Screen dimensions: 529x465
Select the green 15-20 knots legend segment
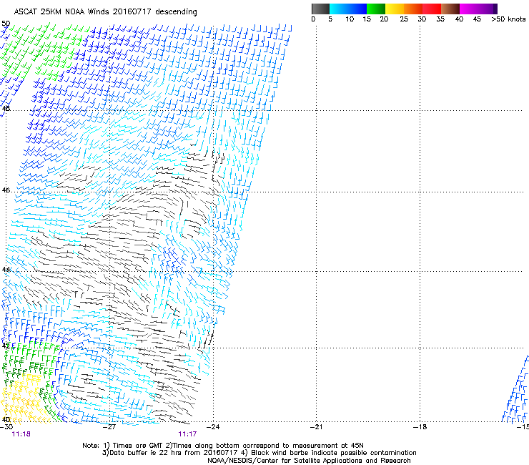(376, 9)
